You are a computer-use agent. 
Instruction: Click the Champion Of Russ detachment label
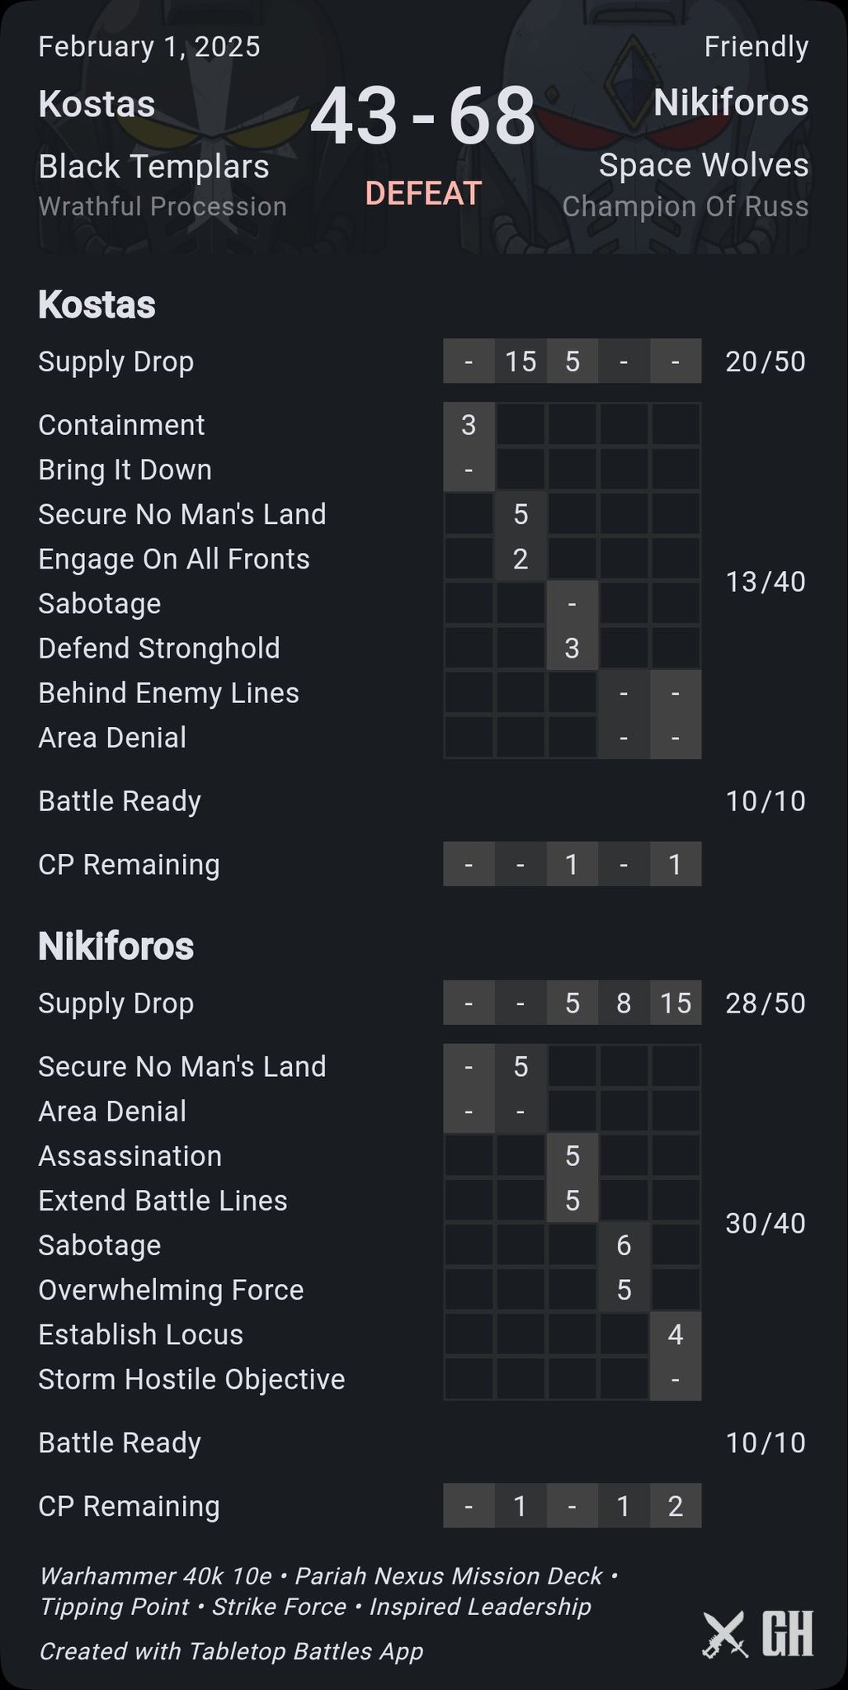(x=685, y=206)
